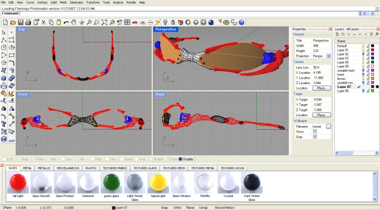Open the Analyze menu
This screenshot has height=210, width=380.
pos(118,2)
